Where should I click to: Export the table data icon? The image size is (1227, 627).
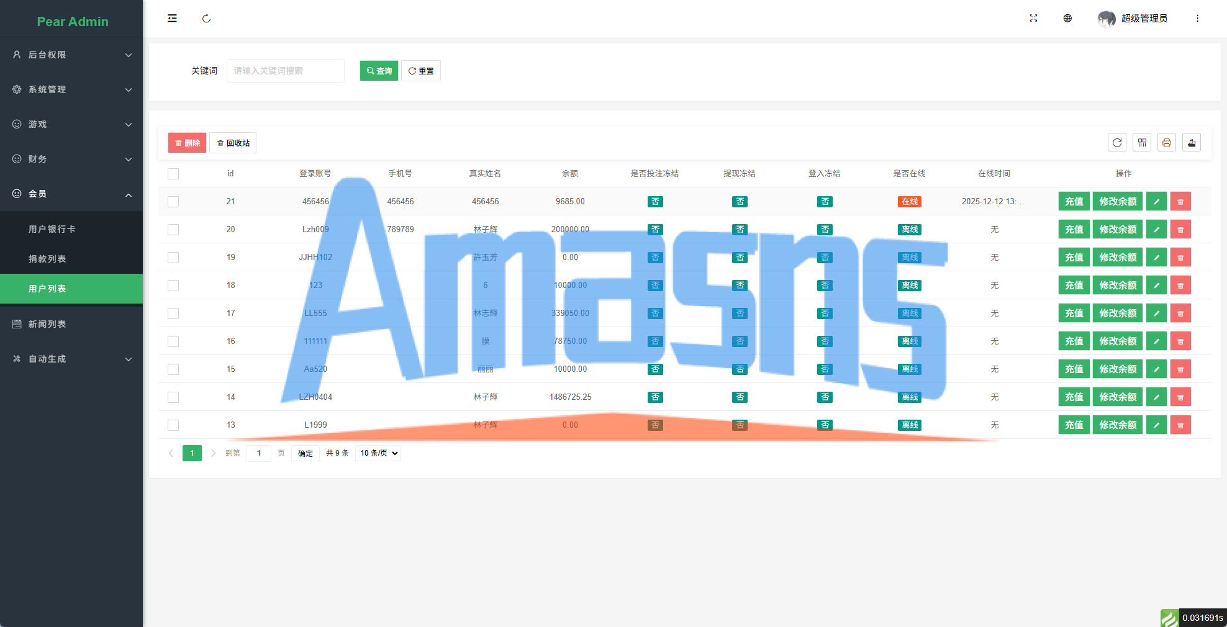(1192, 143)
